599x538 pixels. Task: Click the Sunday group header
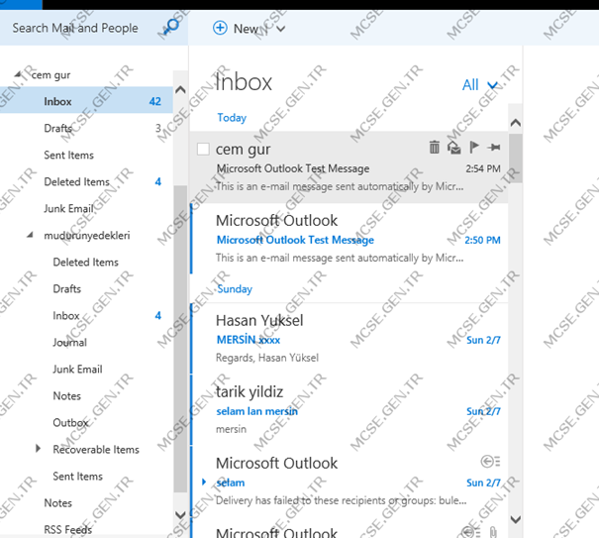pos(235,288)
